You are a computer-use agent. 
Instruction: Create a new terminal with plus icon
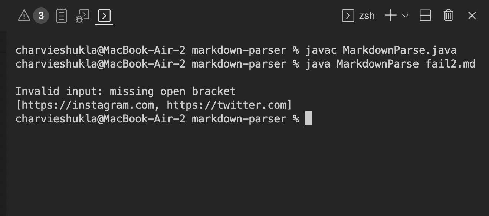click(x=390, y=16)
